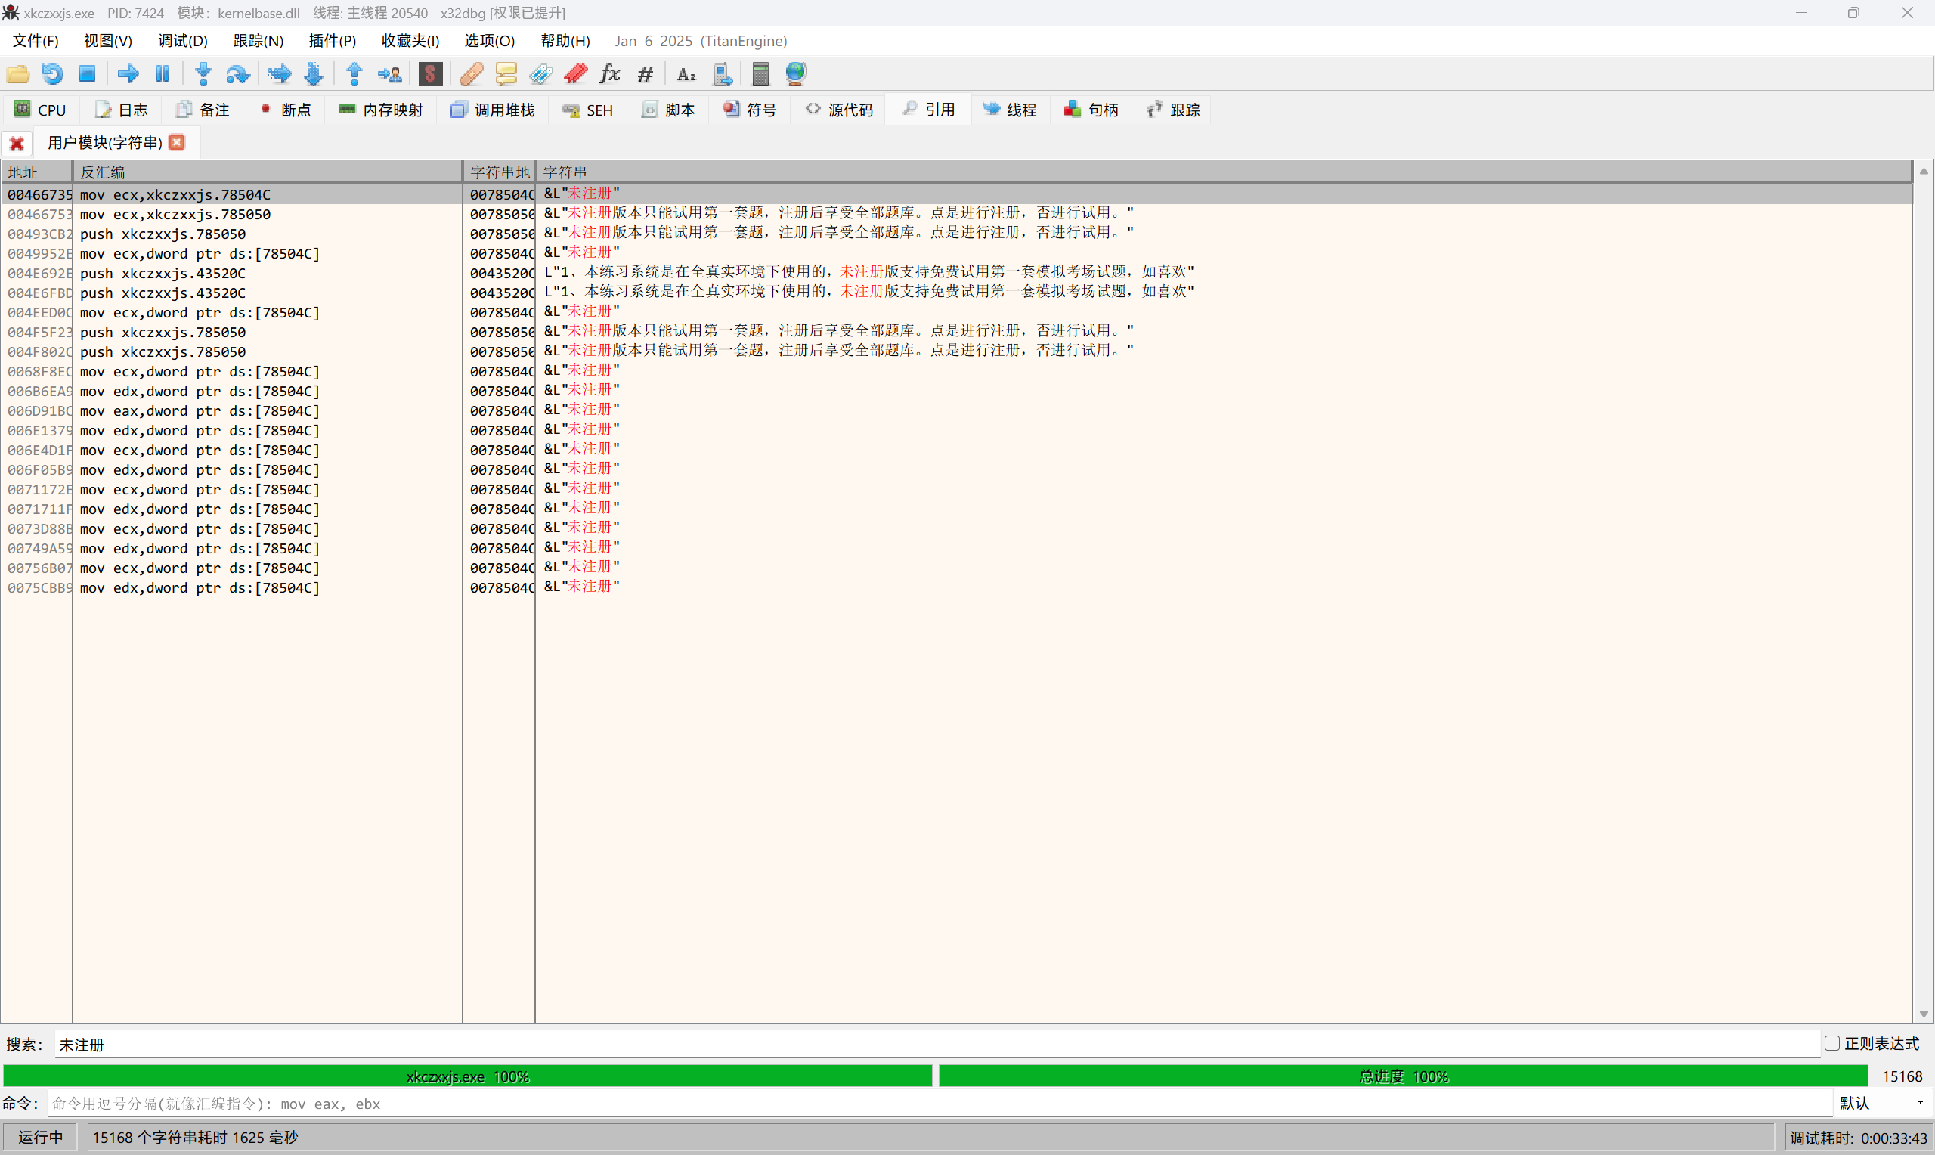The width and height of the screenshot is (1935, 1155).
Task: Click the Open file folder icon
Action: [18, 74]
